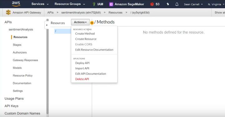Open the S3 shortcut in navbar

pos(155,4)
